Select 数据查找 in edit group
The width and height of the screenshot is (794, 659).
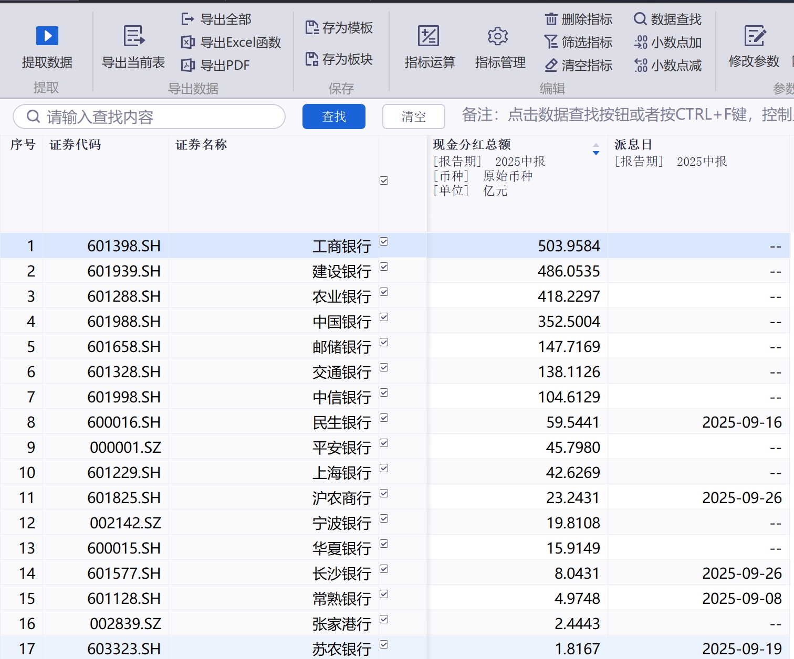pos(667,19)
